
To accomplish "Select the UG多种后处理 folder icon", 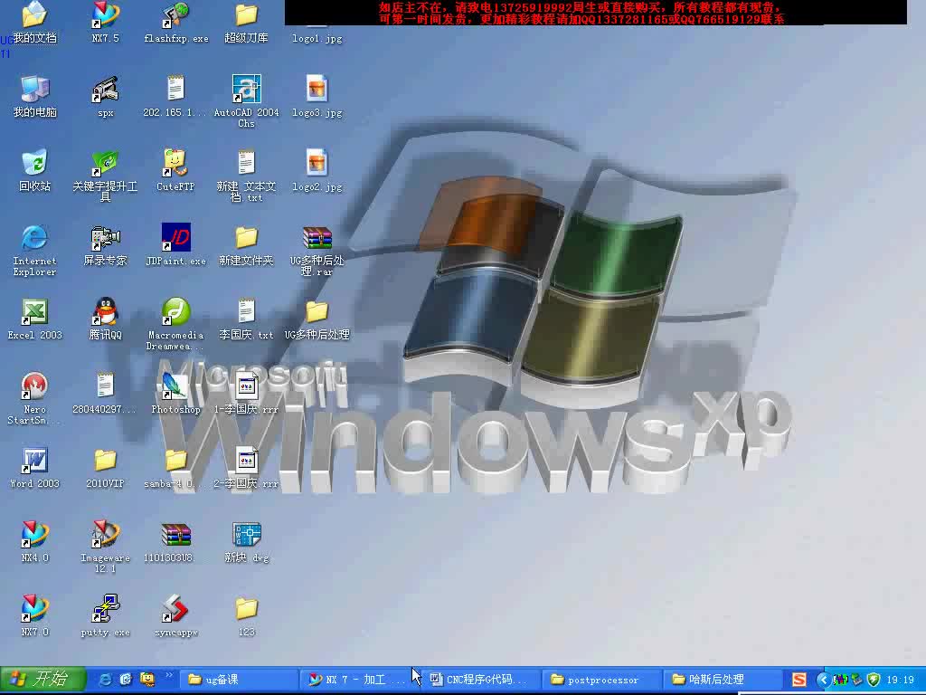I will tap(317, 311).
